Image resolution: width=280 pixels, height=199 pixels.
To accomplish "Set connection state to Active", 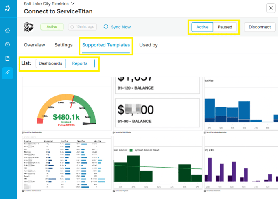I will coord(202,27).
